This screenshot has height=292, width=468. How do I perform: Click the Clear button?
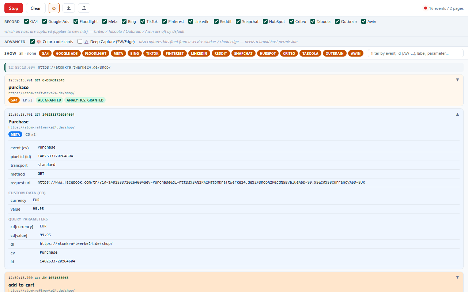(x=36, y=8)
